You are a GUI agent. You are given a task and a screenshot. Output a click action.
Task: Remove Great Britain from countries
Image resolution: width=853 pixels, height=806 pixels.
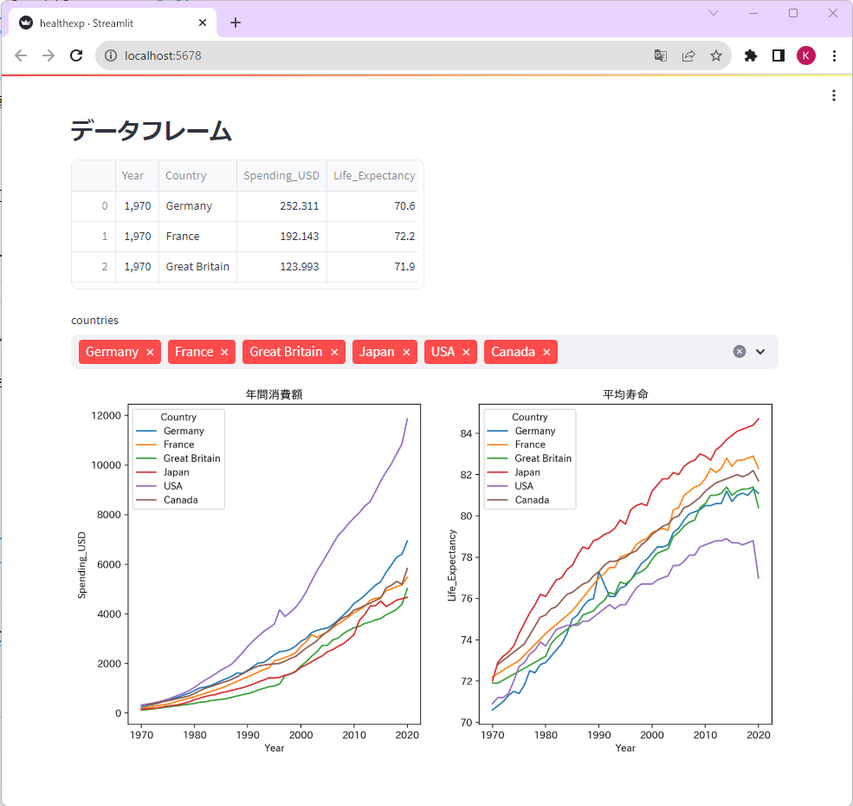pos(334,353)
